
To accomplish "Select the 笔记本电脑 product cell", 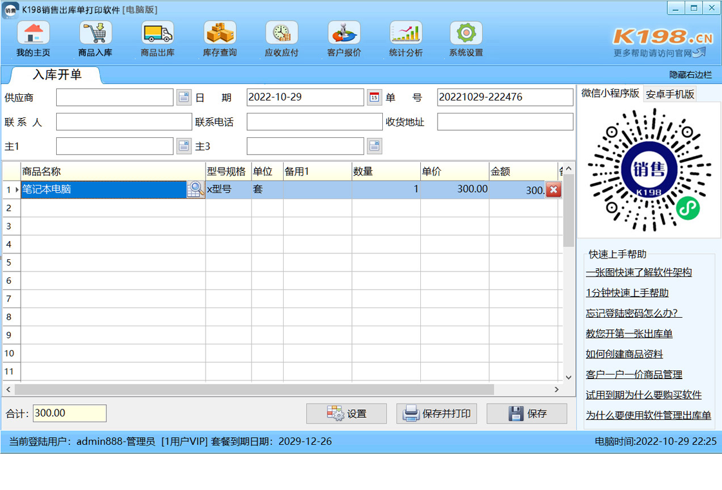I will (104, 190).
